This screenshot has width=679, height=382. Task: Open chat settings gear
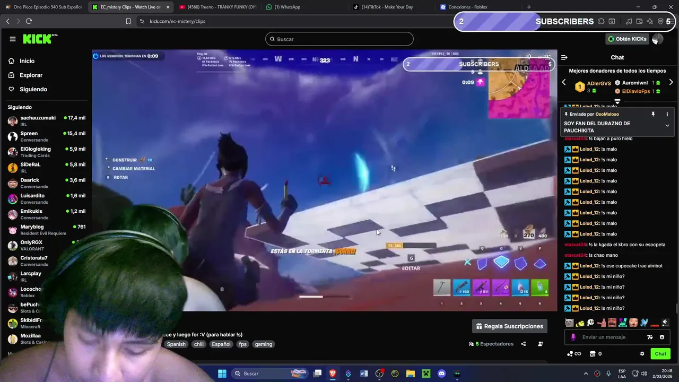[x=642, y=354]
